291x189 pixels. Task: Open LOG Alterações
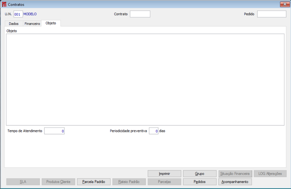[x=270, y=174]
